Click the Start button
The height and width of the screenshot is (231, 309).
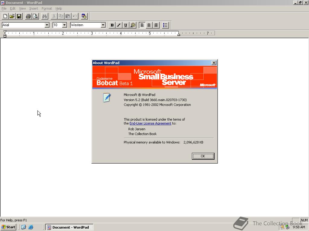pyautogui.click(x=8, y=227)
